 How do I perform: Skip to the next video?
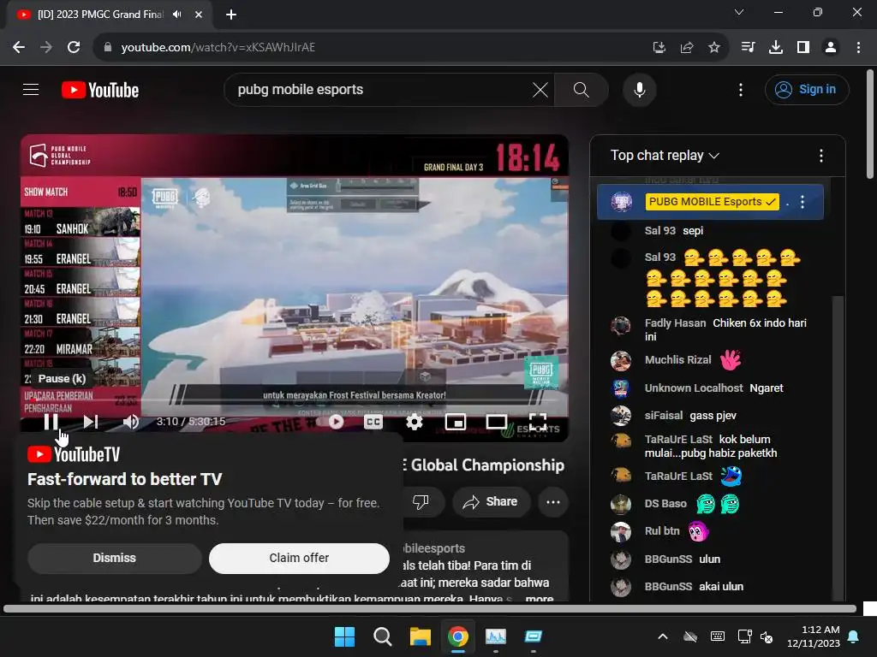click(91, 422)
